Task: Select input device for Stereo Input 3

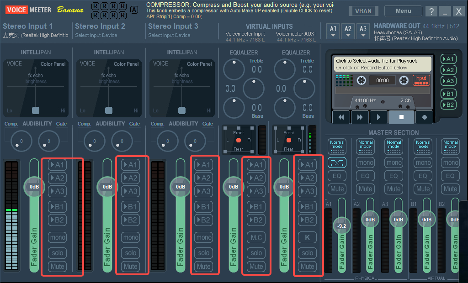Action: click(169, 35)
